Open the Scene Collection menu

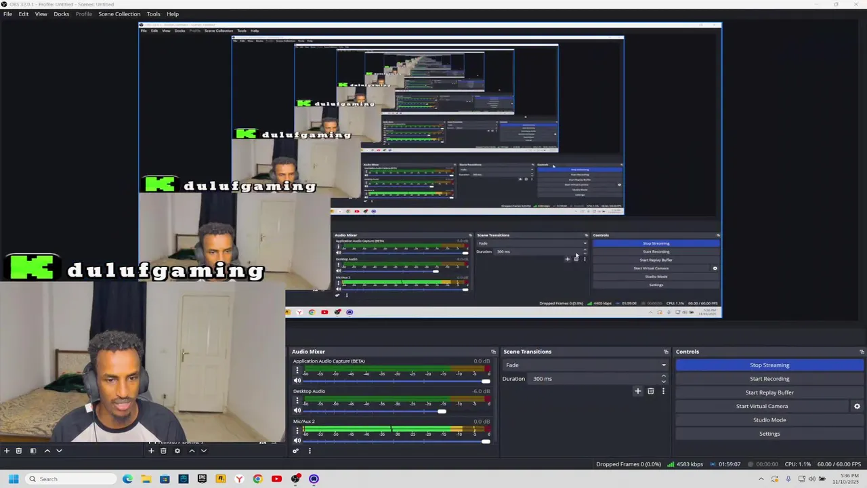click(119, 14)
